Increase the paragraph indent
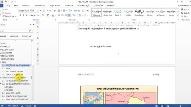This screenshot has height=107, width=191. [79, 11]
